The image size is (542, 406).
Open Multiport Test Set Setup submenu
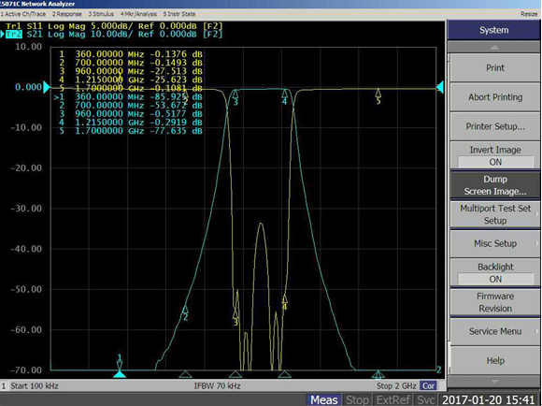click(495, 214)
